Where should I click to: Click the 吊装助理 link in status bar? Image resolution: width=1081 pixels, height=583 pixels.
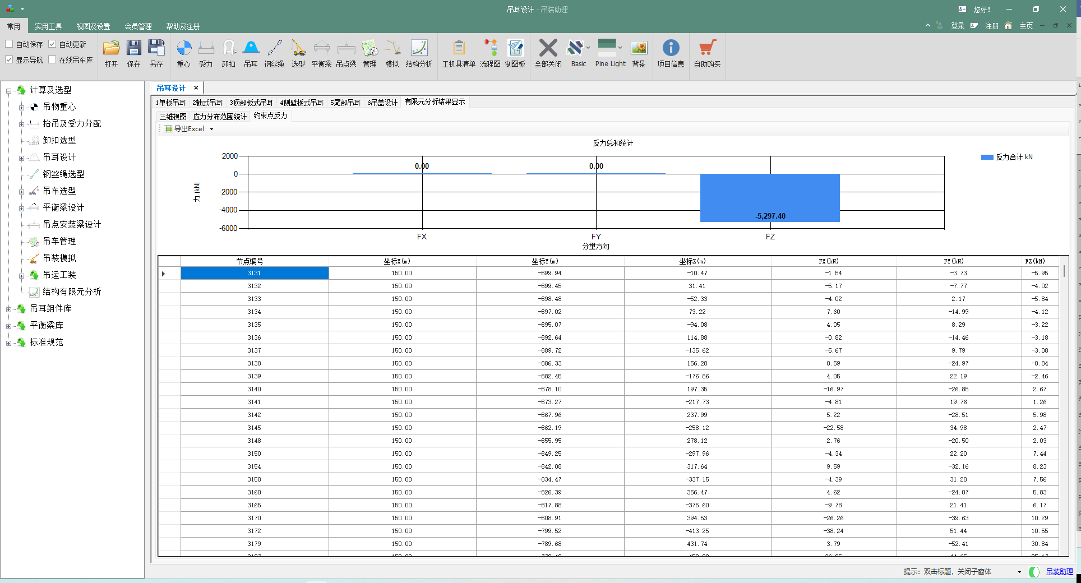click(1059, 572)
